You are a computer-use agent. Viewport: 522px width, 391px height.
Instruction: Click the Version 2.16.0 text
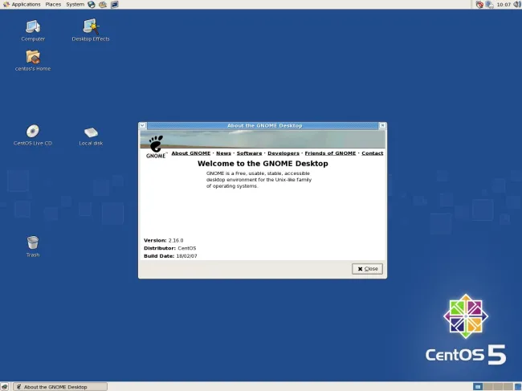tap(164, 240)
